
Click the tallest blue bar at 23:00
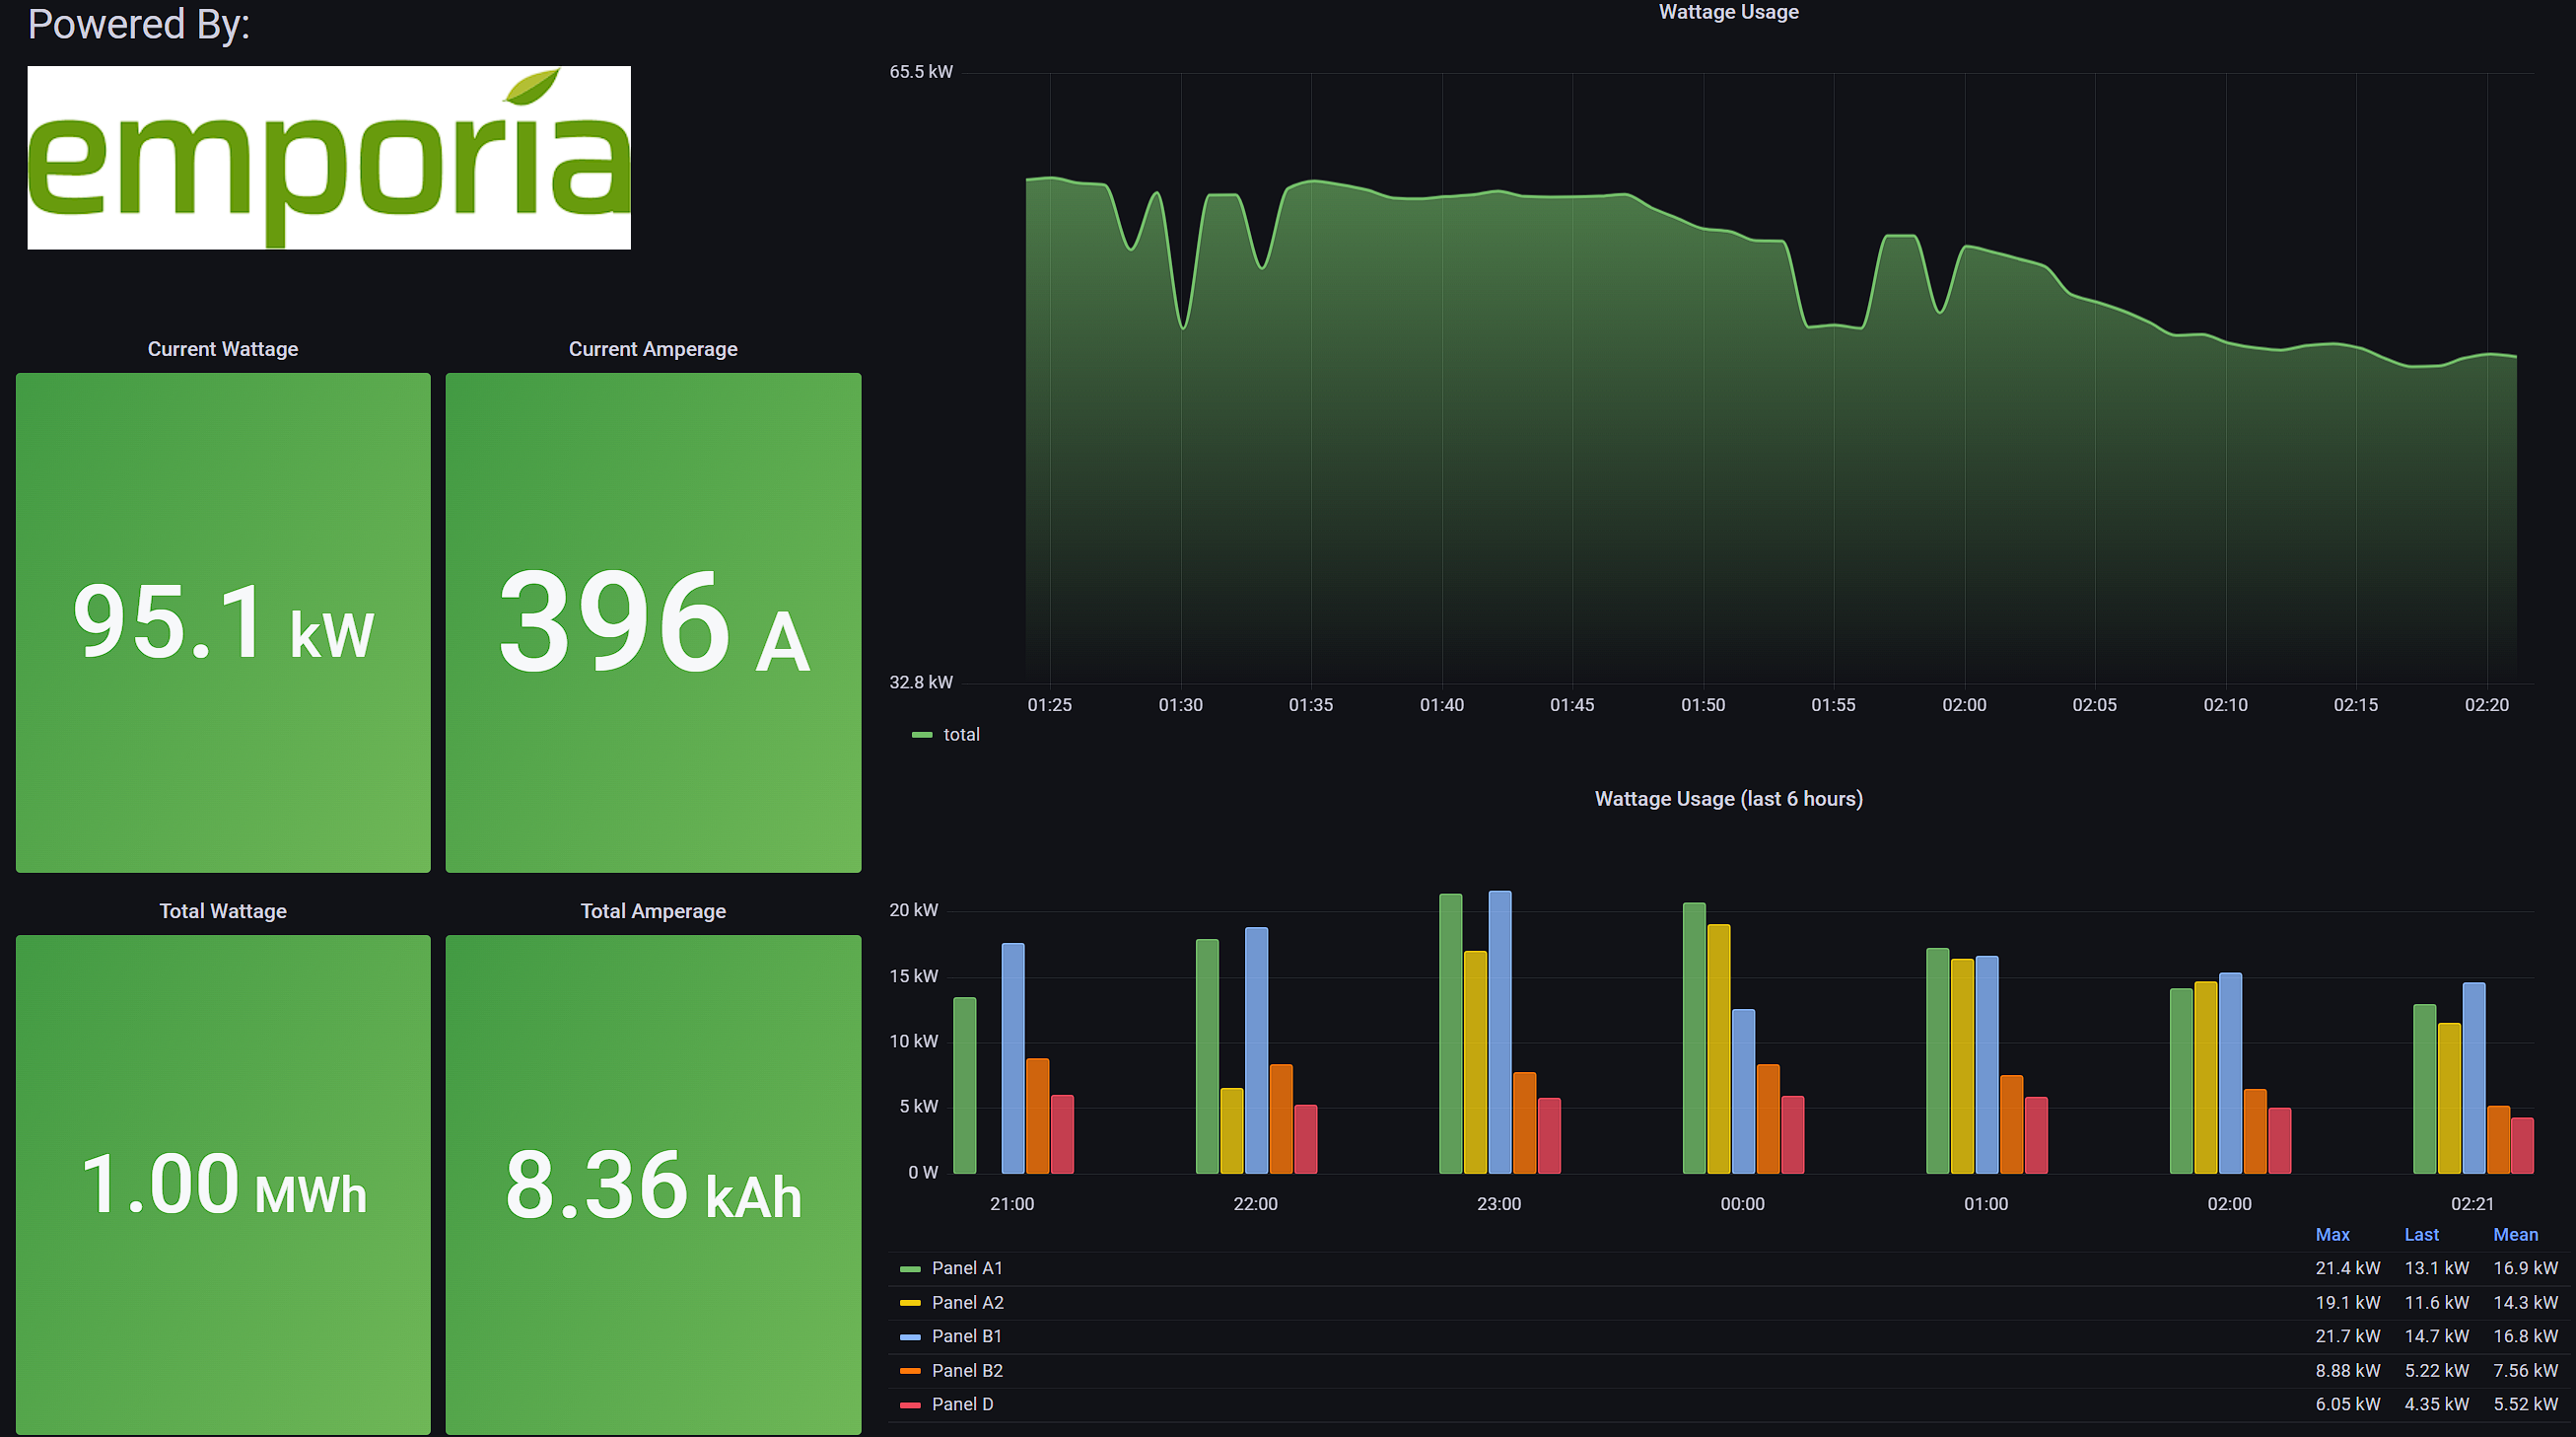(1499, 1031)
